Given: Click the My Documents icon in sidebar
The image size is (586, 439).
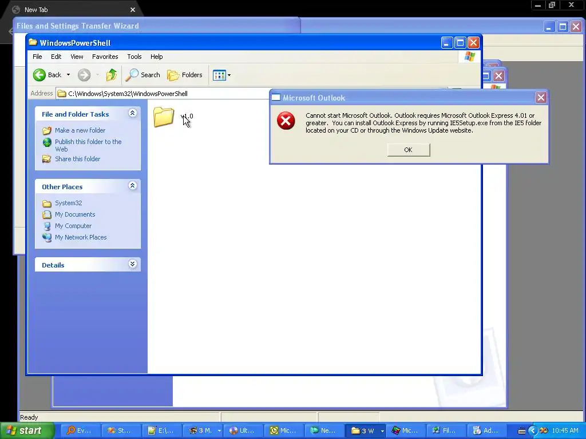Looking at the screenshot, I should tap(47, 215).
